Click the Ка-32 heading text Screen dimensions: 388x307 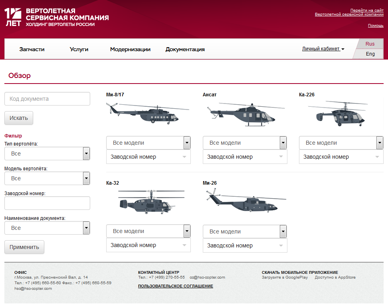113,183
